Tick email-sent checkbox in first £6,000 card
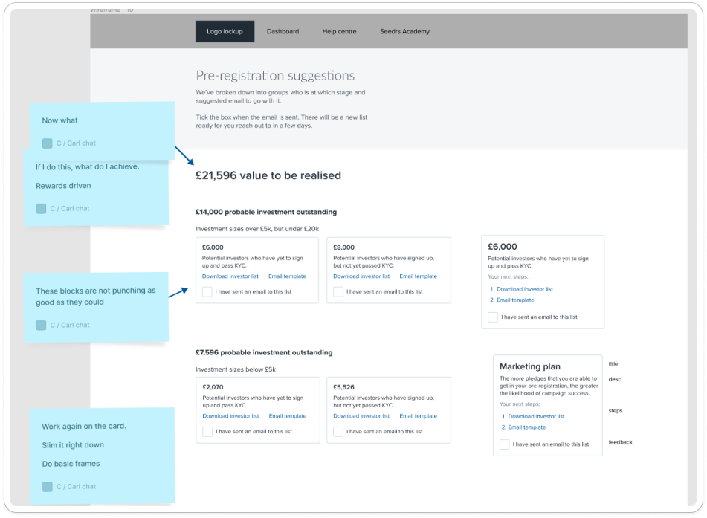The height and width of the screenshot is (518, 707). pos(207,291)
